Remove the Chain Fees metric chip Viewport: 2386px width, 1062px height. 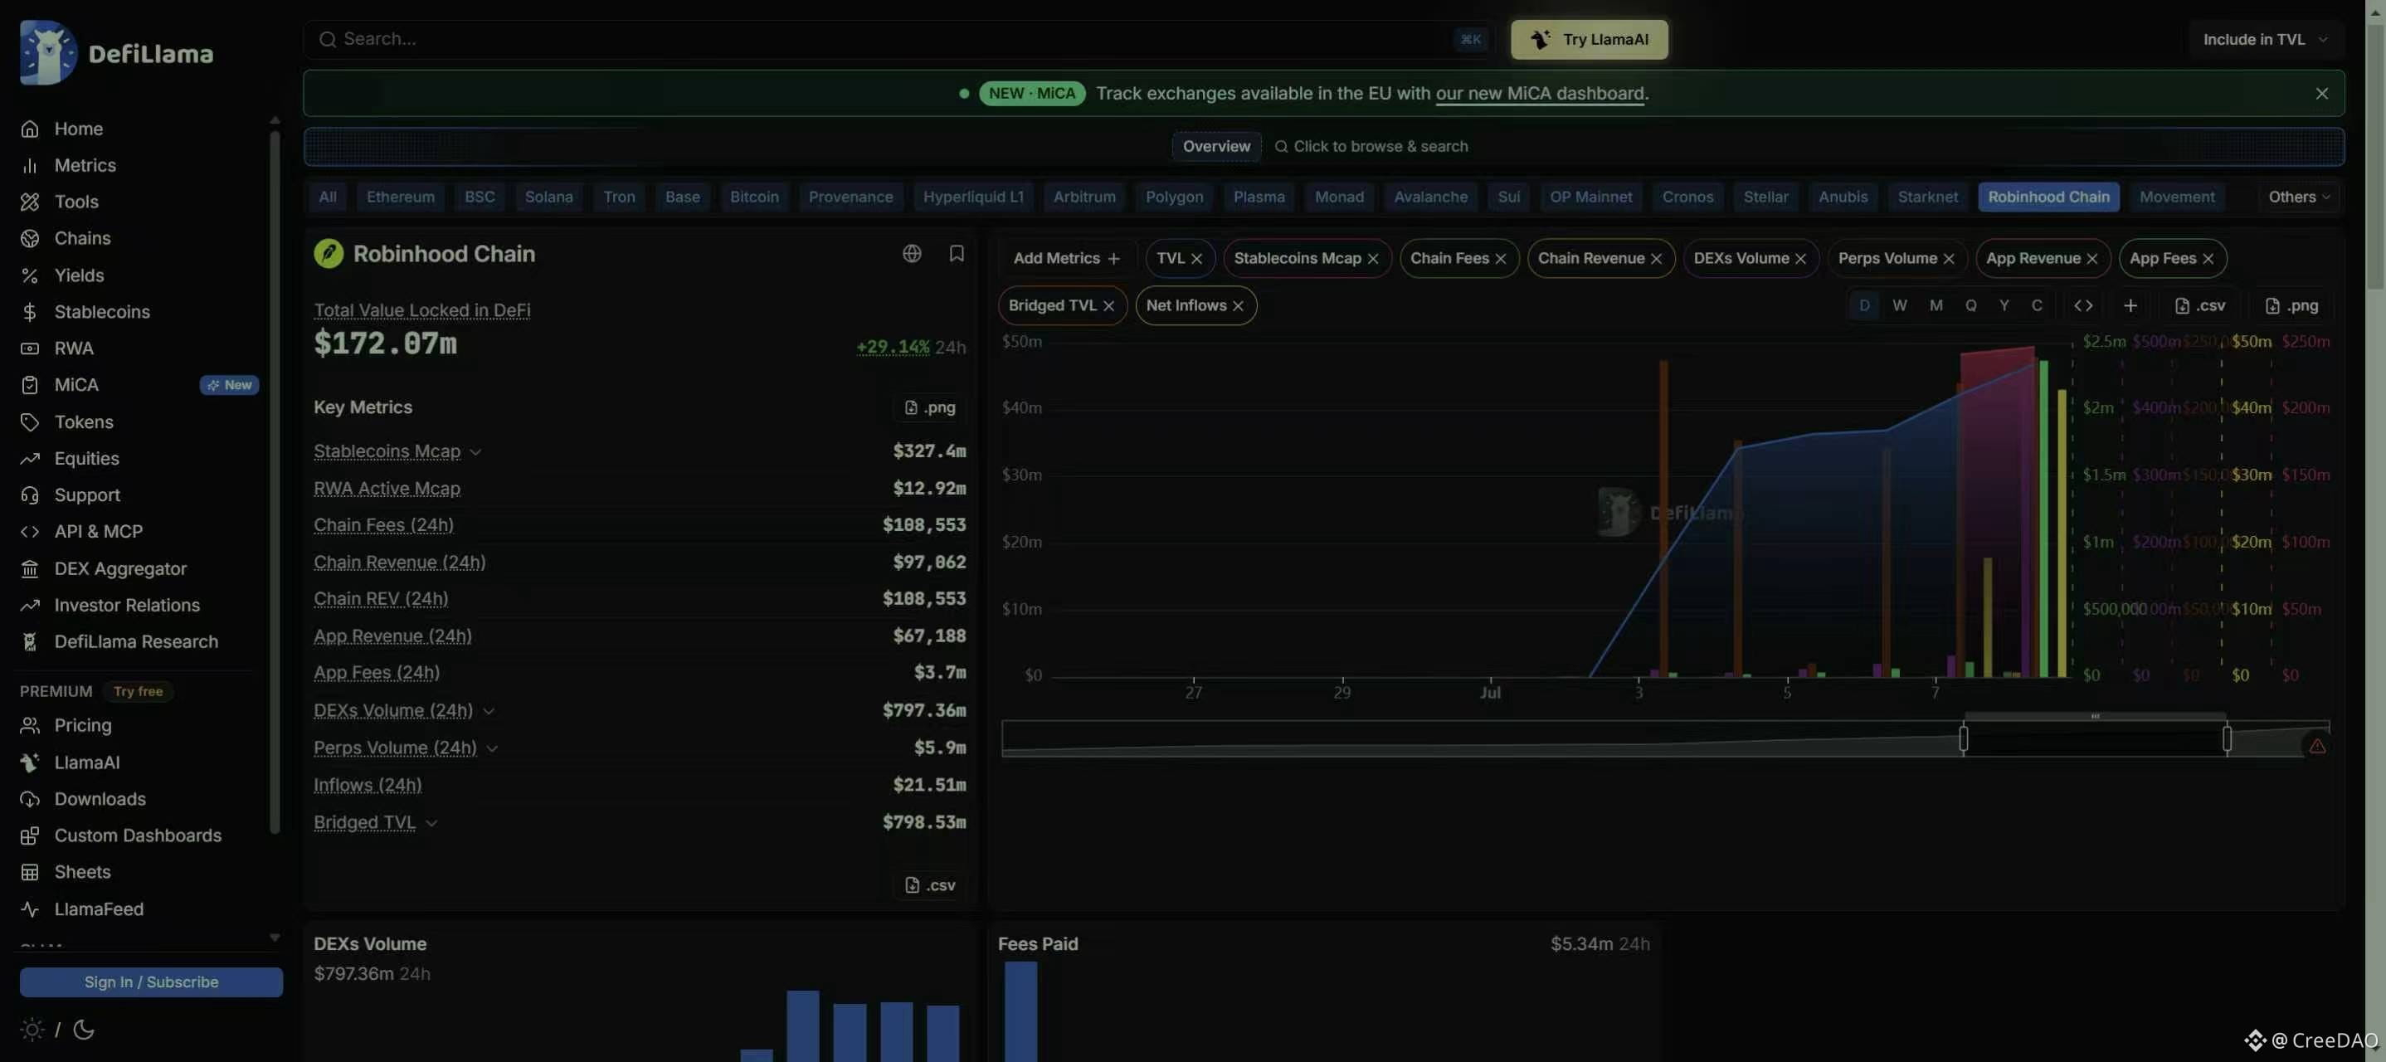1501,259
